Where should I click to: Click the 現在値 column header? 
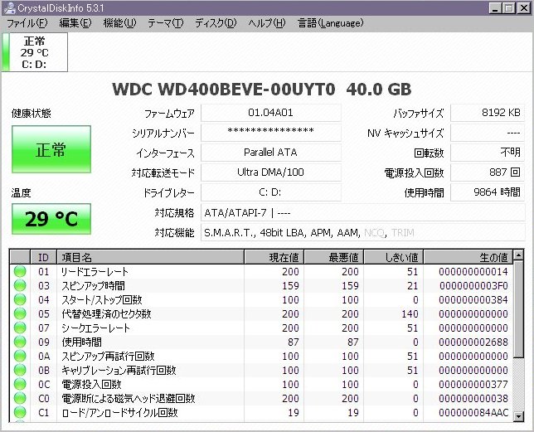[274, 257]
